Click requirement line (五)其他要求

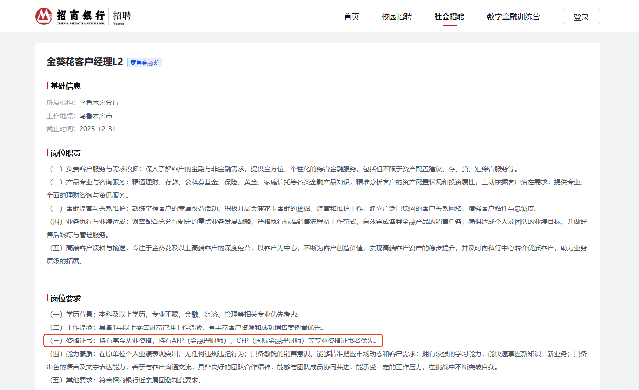click(x=125, y=380)
